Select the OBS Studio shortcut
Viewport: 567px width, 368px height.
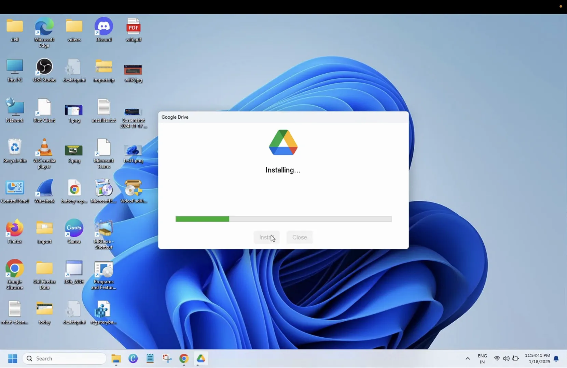[x=44, y=71]
